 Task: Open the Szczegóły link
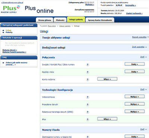point(130,5)
